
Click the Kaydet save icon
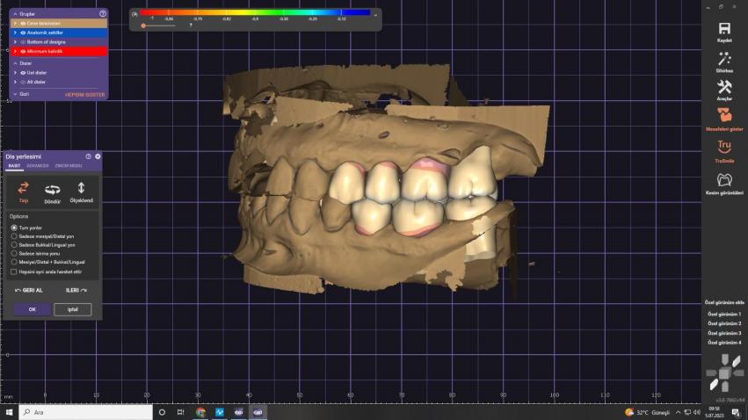click(x=724, y=29)
